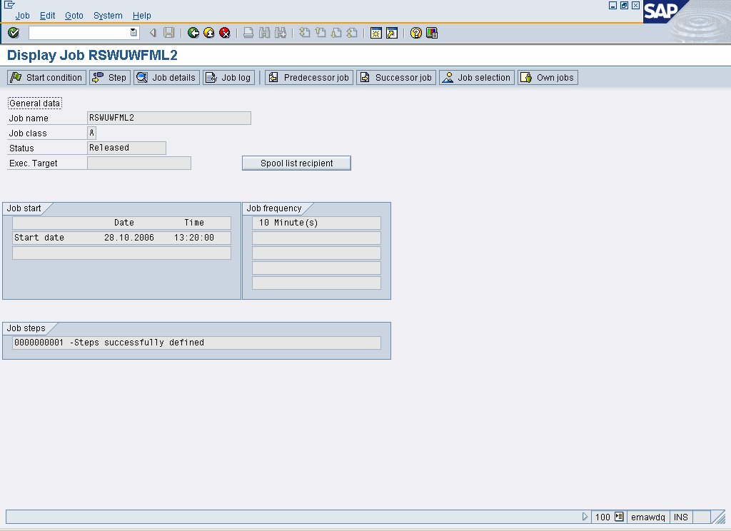This screenshot has width=731, height=531.
Task: Open Help with the question mark icon
Action: coord(416,33)
